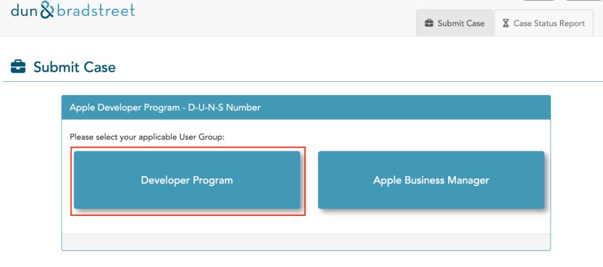Image resolution: width=603 pixels, height=267 pixels.
Task: Choose the Apple Business Manager user group
Action: click(431, 180)
